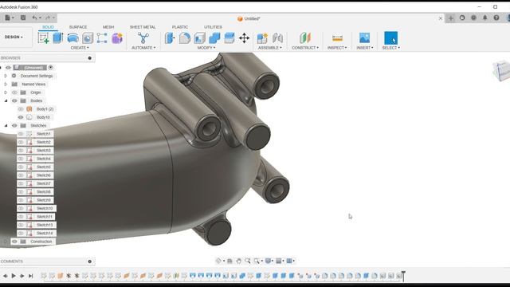Screen dimensions: 510x287
Task: Click the Help question mark icon
Action: (x=496, y=18)
